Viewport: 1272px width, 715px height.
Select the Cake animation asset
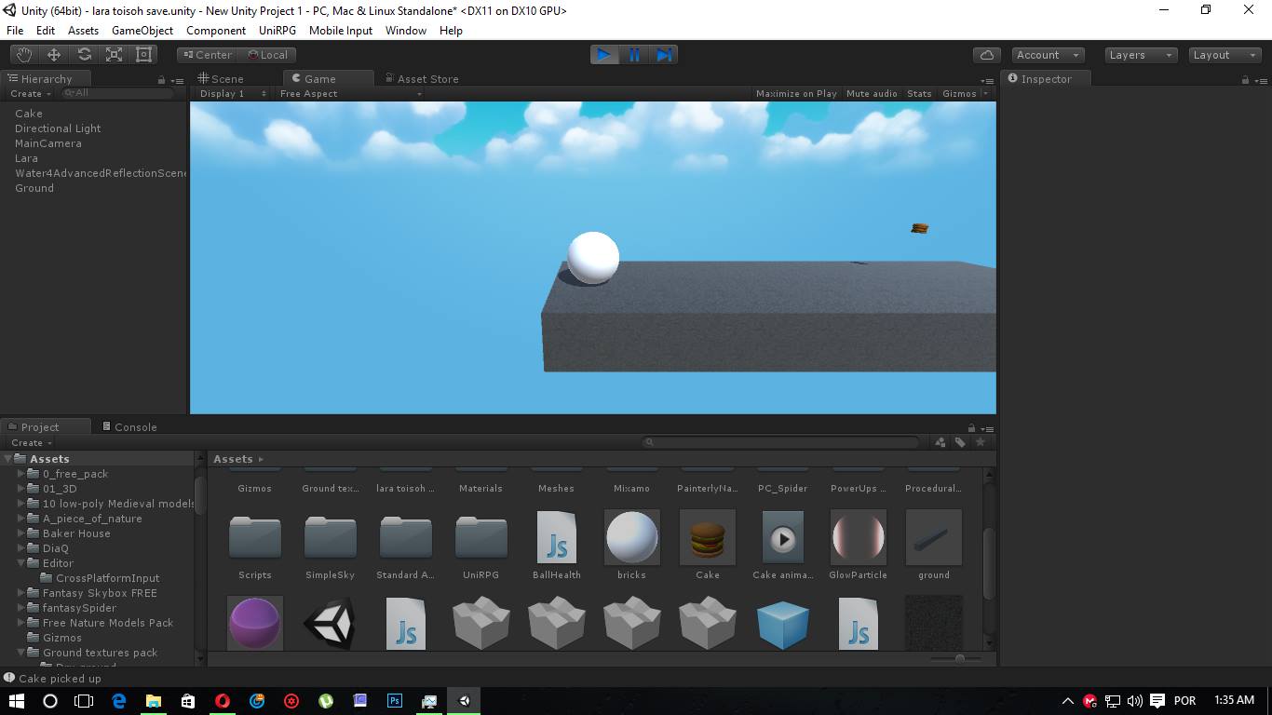pos(783,537)
